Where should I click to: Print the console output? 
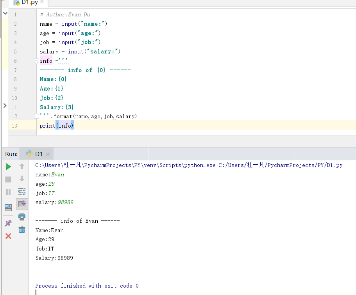coord(22,217)
